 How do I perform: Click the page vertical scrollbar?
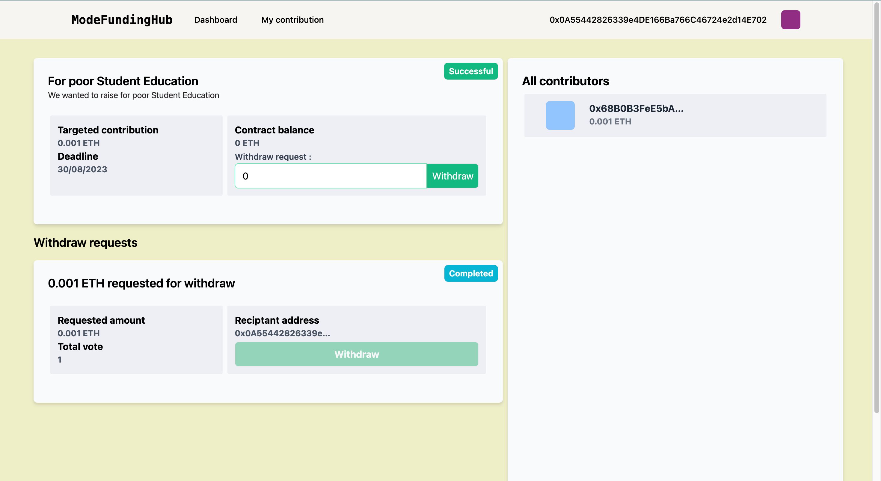coord(877,208)
